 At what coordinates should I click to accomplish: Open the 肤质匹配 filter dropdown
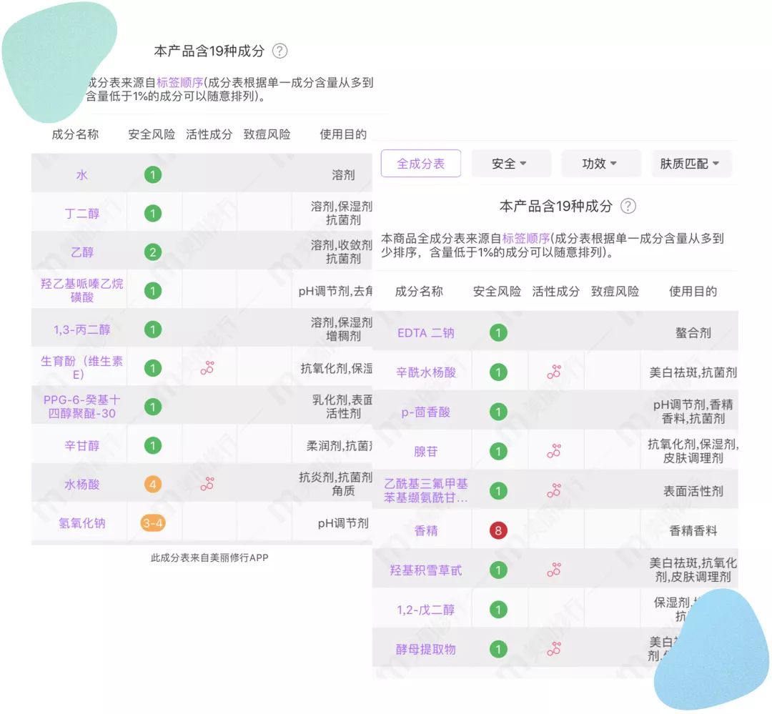(x=691, y=164)
